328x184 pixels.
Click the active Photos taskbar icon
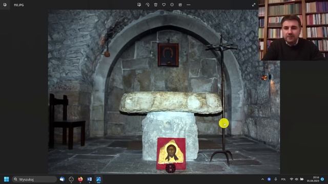tap(98, 179)
